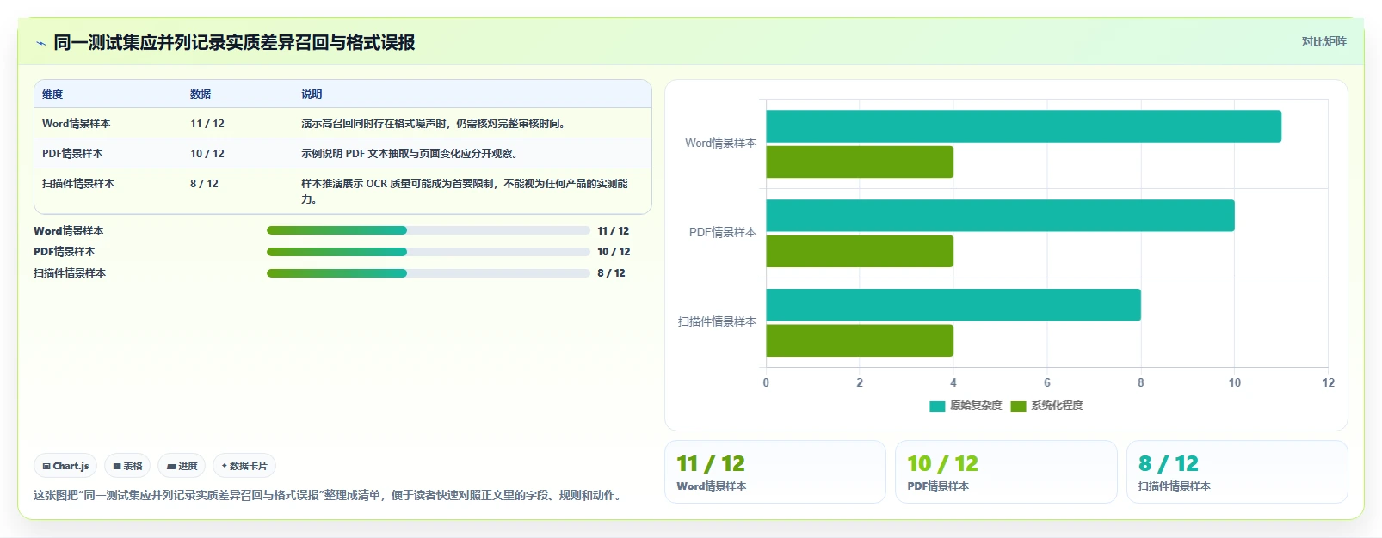The image size is (1382, 538).
Task: Click the 8 / 12 stat card
Action: [x=1237, y=472]
